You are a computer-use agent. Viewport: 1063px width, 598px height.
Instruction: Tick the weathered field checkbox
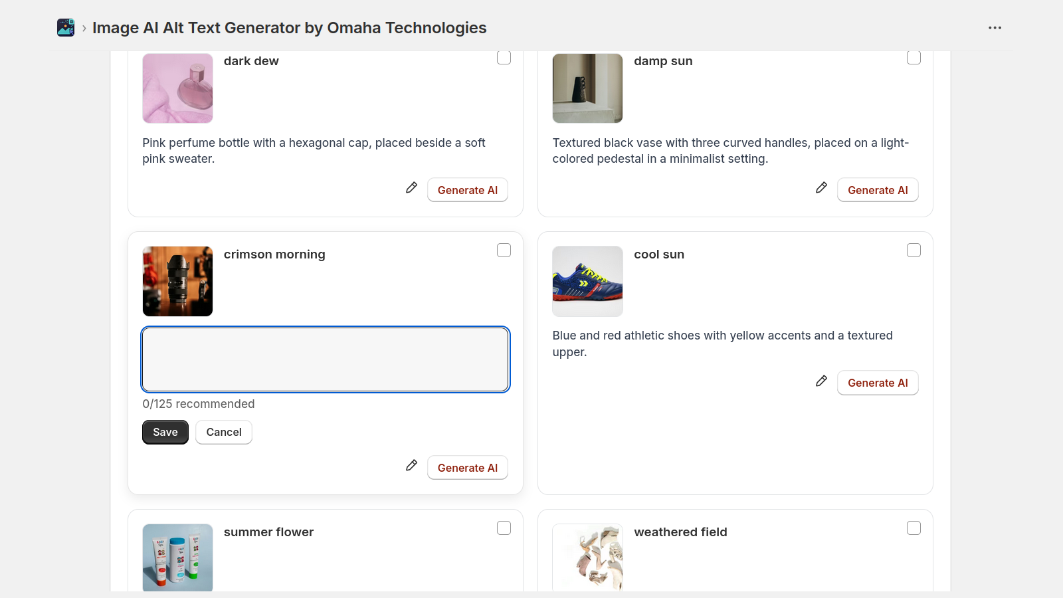tap(914, 528)
